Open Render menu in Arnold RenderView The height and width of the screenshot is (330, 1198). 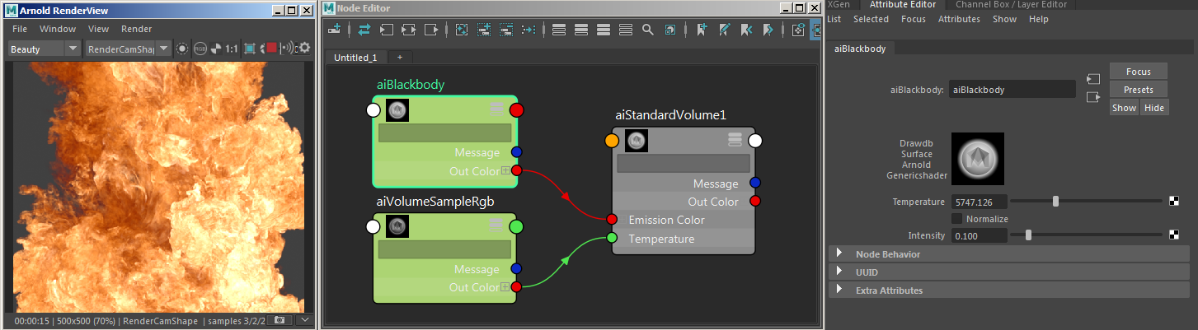(x=137, y=29)
